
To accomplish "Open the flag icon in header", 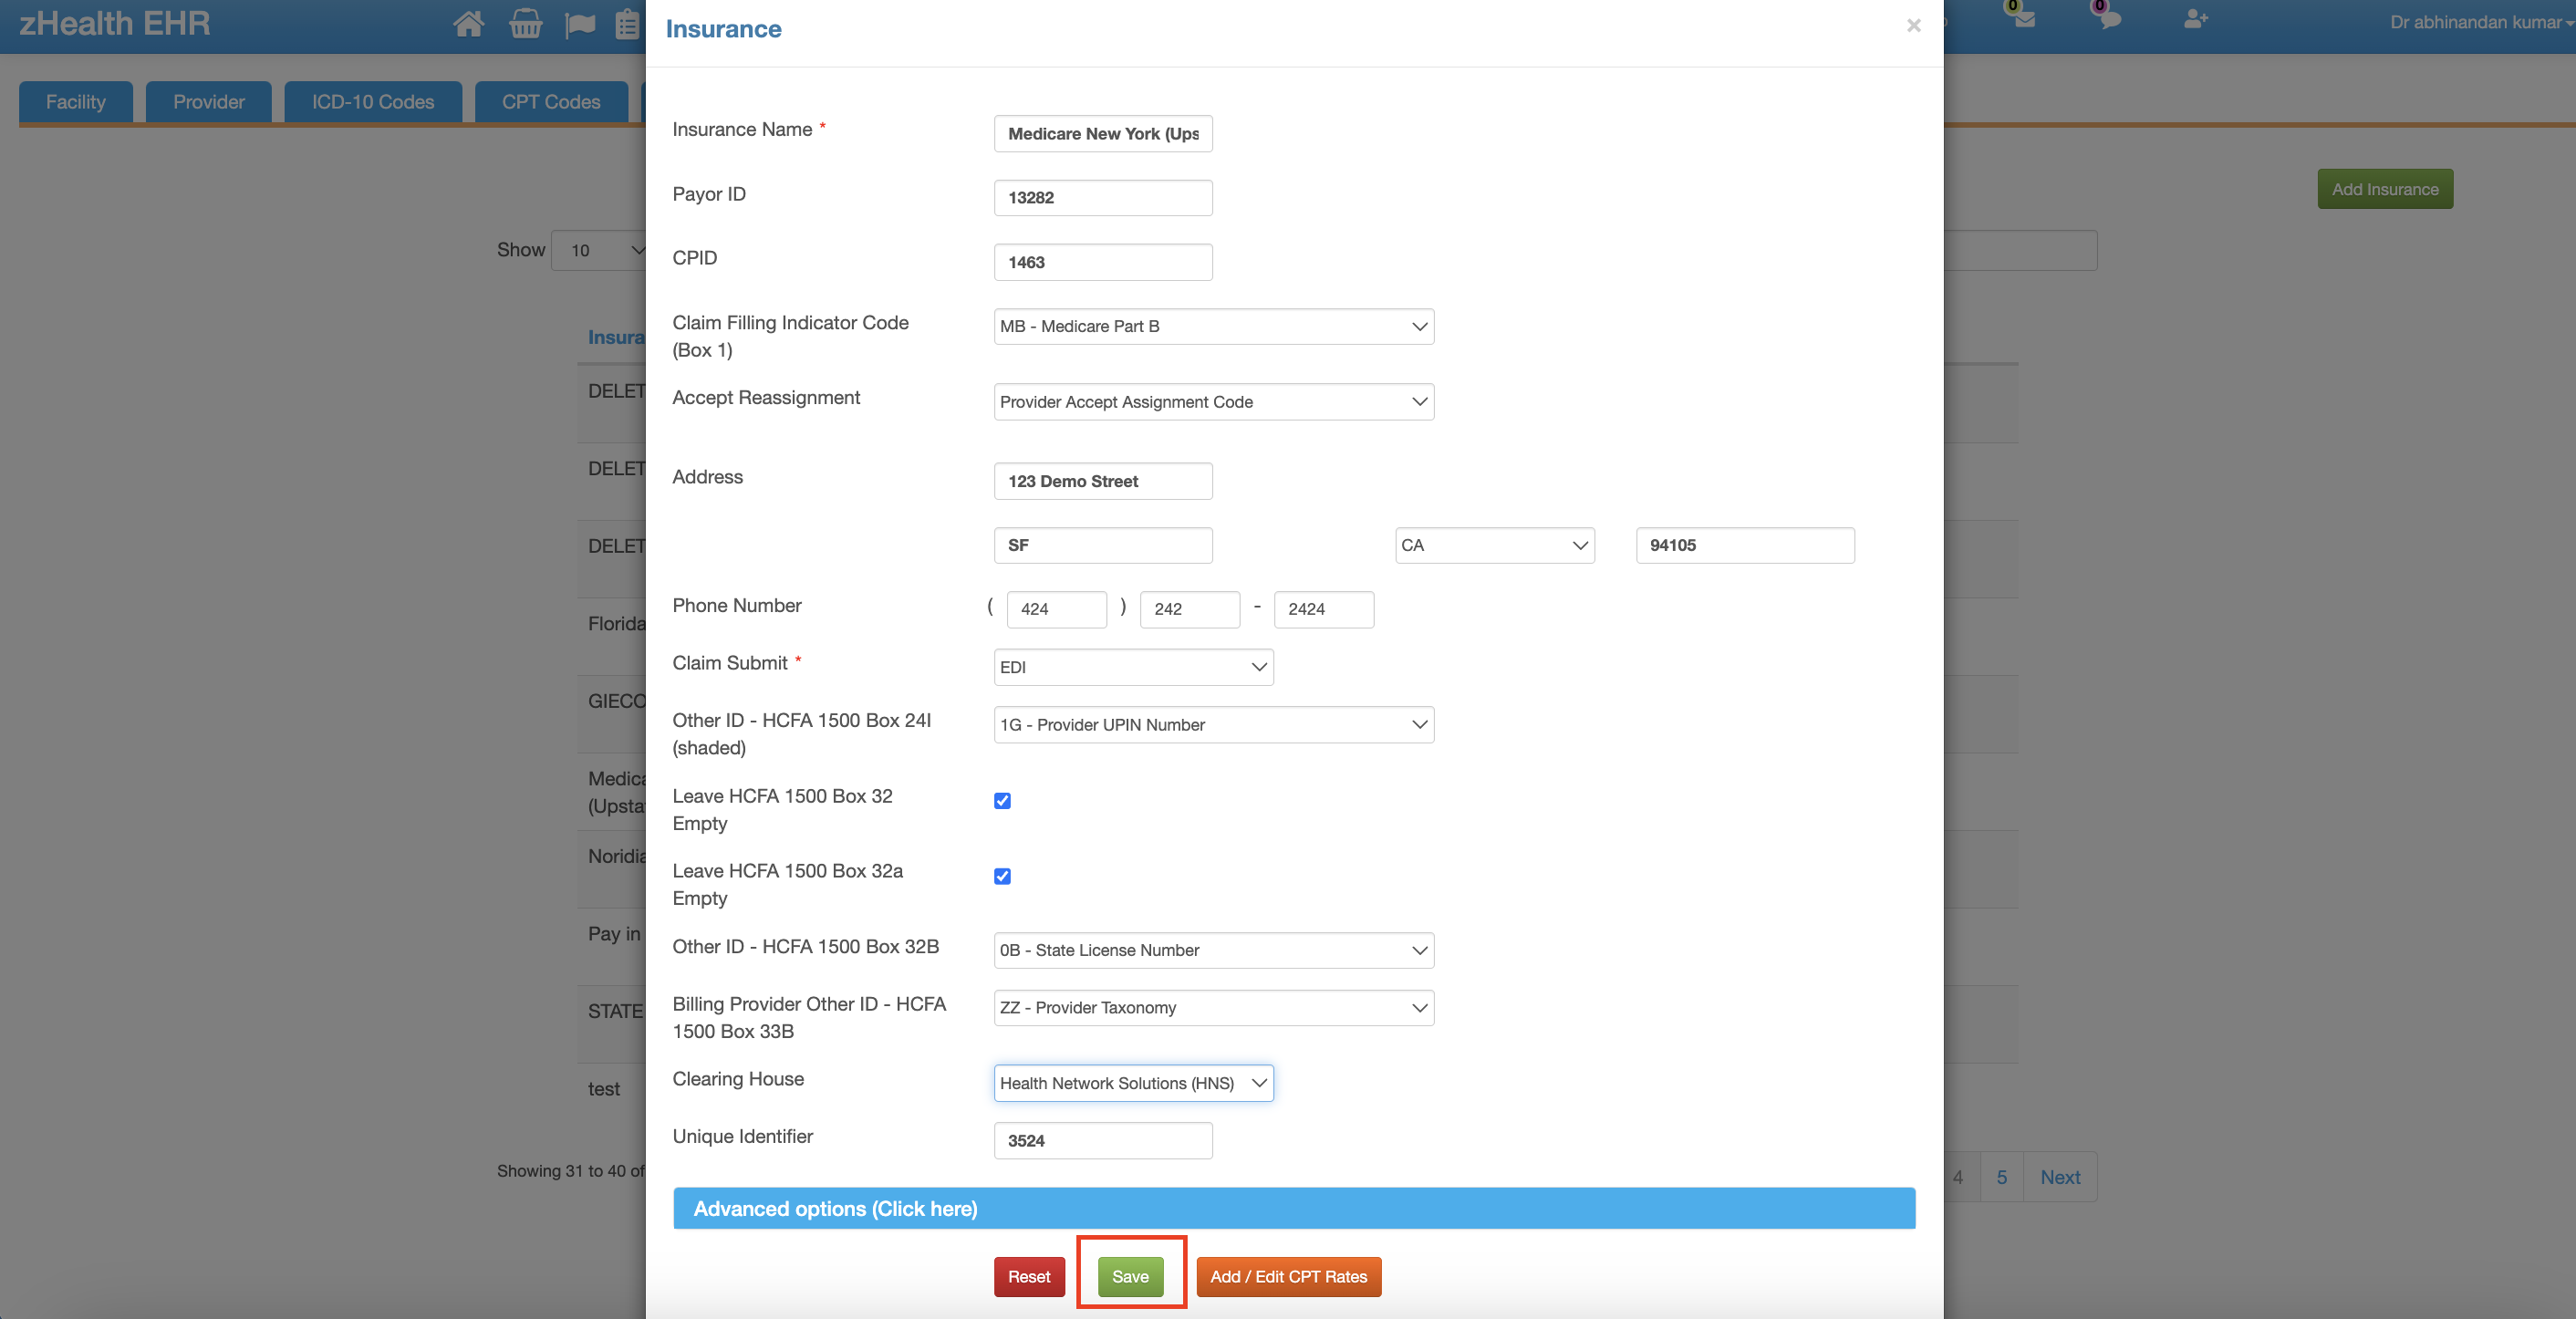I will pyautogui.click(x=580, y=24).
